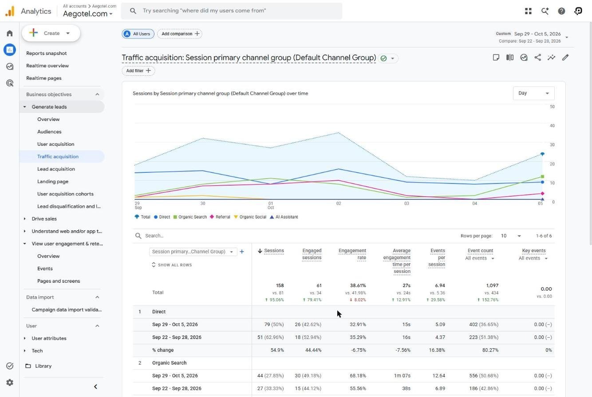Viewport: 592px width, 397px height.
Task: Open Realtime overview report
Action: tap(47, 66)
